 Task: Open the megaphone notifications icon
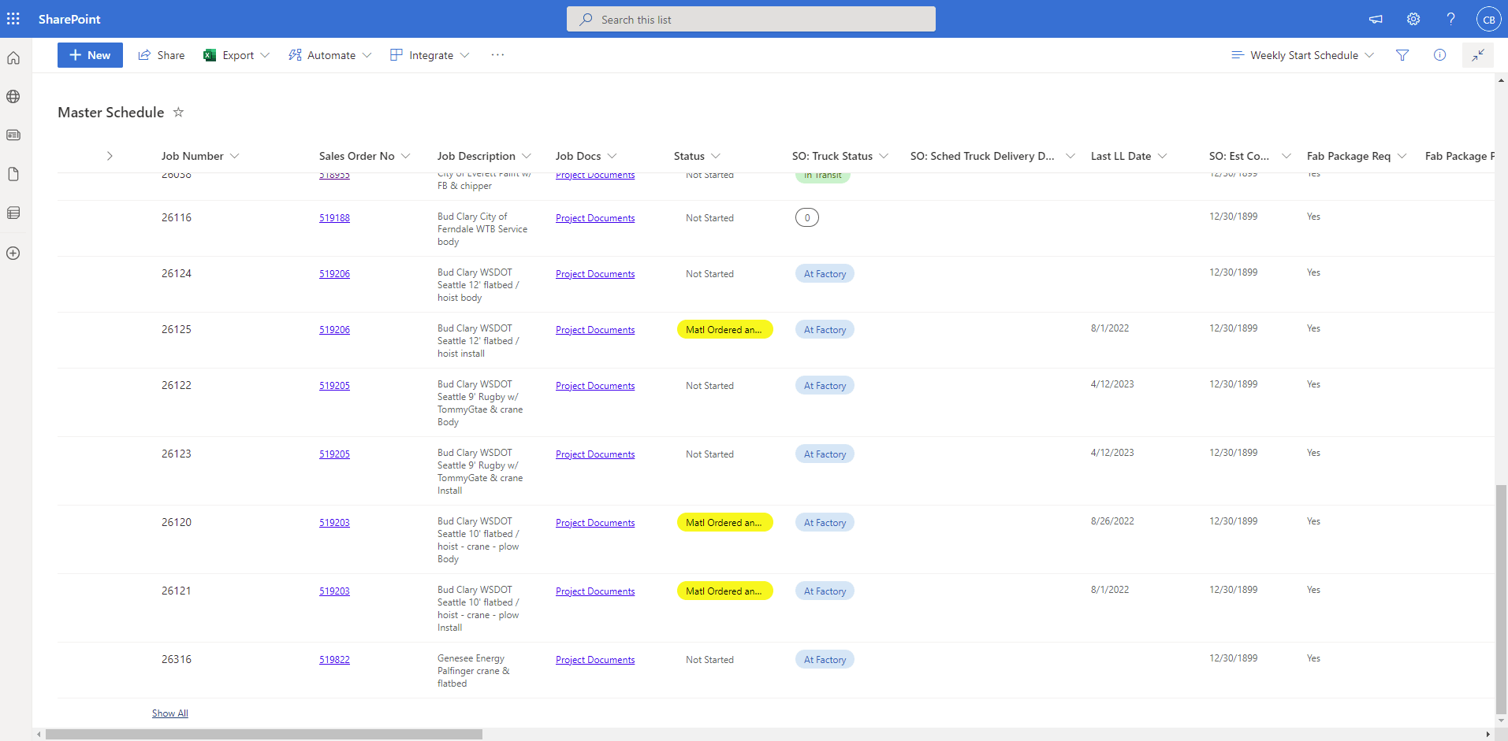pos(1376,19)
